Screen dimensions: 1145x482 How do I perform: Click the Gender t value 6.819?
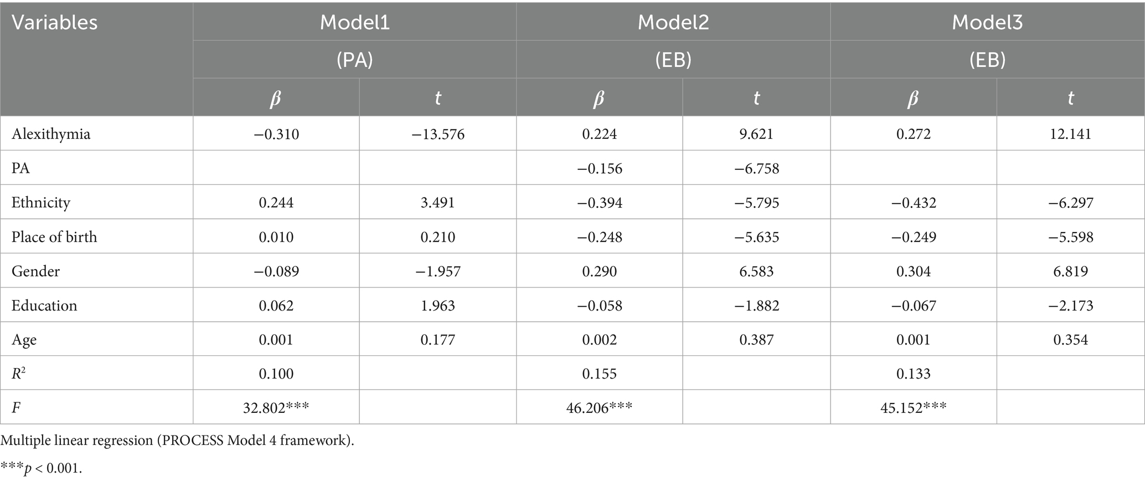click(x=1070, y=271)
